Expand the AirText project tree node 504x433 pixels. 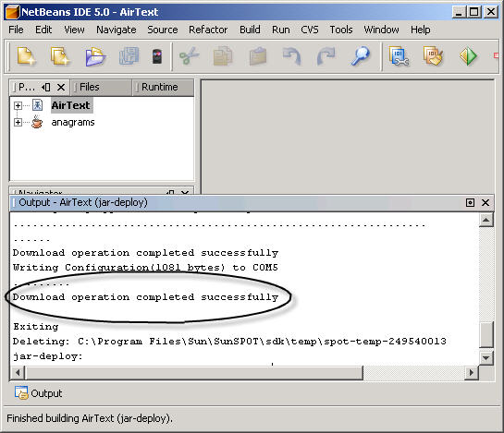point(18,105)
